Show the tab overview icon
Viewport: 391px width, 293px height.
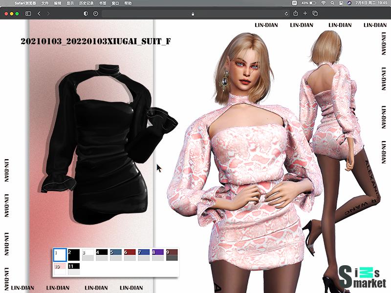point(315,14)
